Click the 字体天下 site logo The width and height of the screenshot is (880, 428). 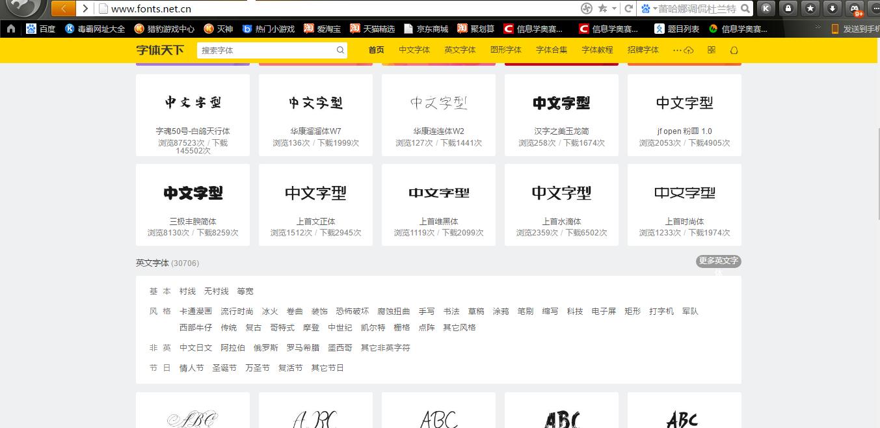pyautogui.click(x=160, y=50)
